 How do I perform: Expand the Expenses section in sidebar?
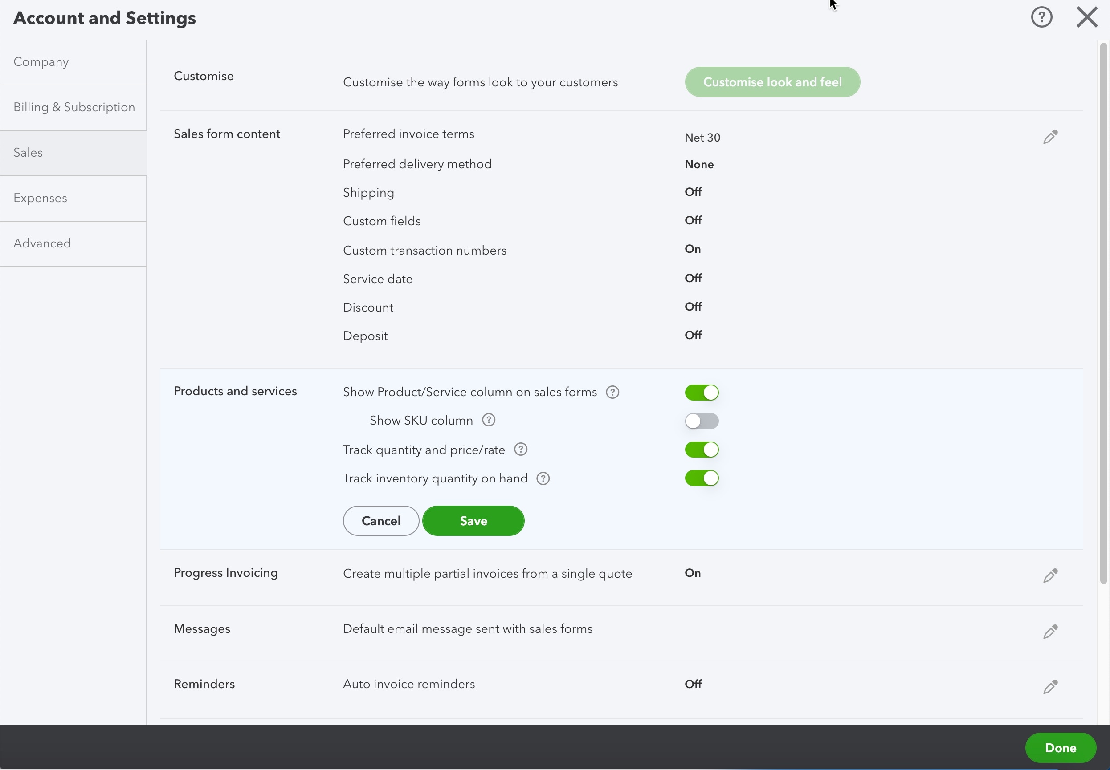[41, 198]
